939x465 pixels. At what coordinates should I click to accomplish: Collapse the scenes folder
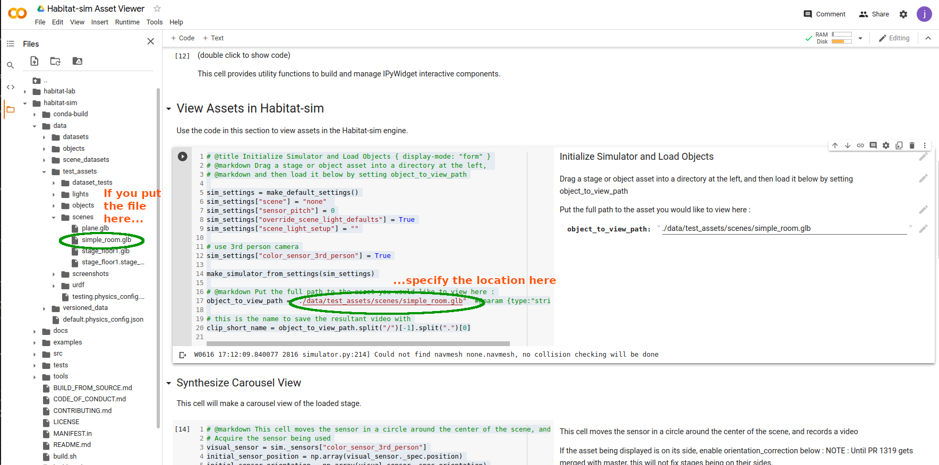[x=54, y=217]
